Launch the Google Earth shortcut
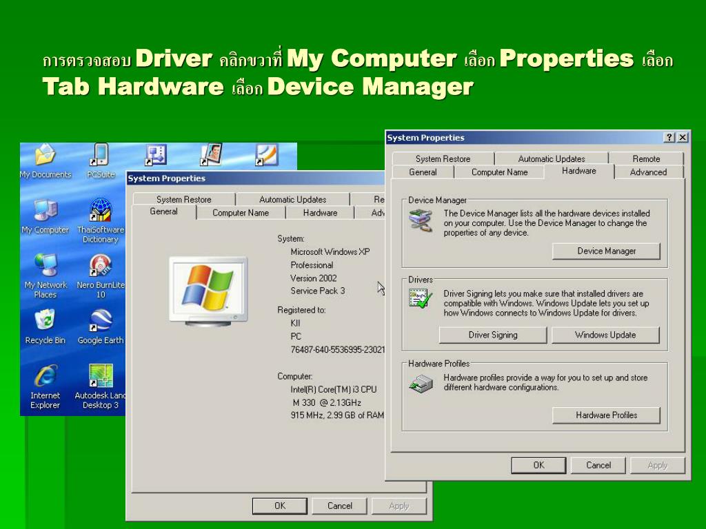The height and width of the screenshot is (529, 706). (101, 327)
